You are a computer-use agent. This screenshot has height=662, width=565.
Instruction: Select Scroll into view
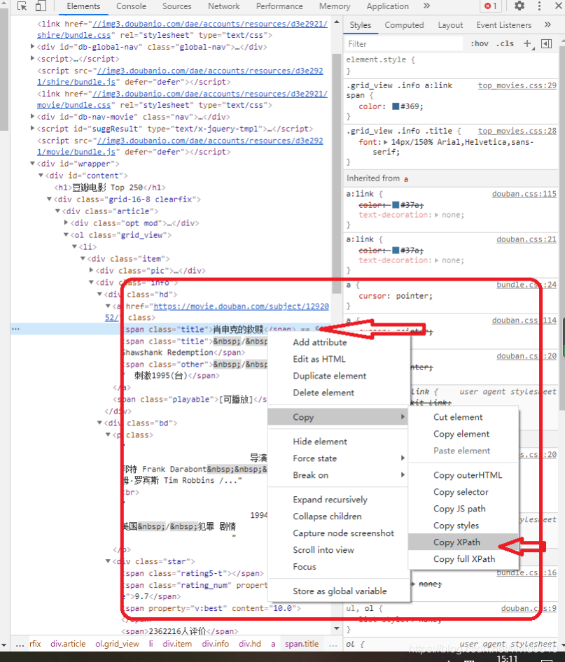(x=323, y=550)
